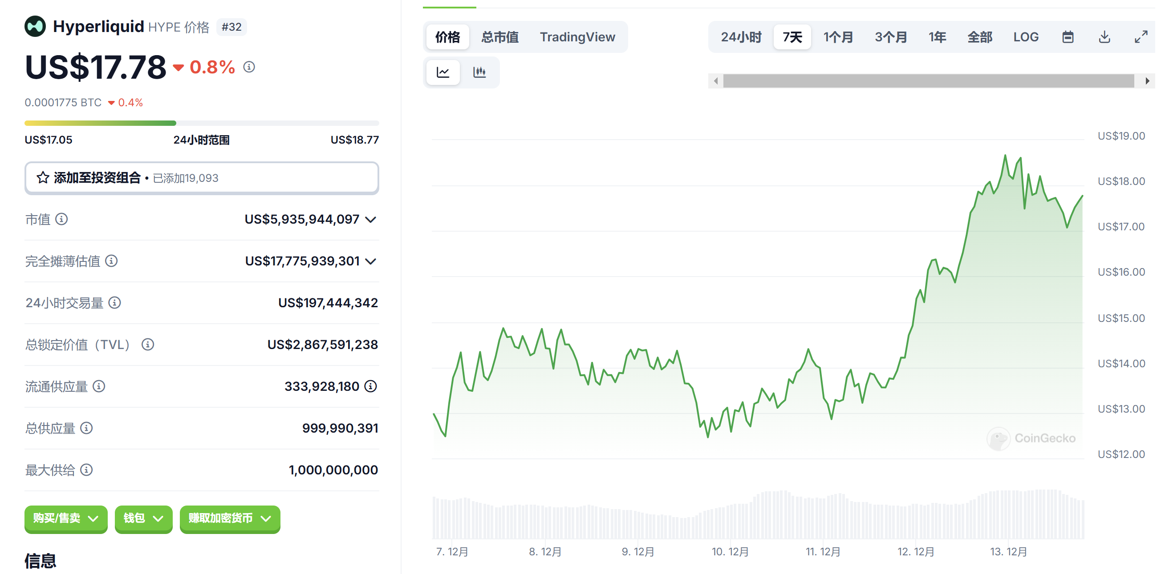Viewport: 1157px width, 574px height.
Task: Switch to the 总市值 tab
Action: (x=500, y=37)
